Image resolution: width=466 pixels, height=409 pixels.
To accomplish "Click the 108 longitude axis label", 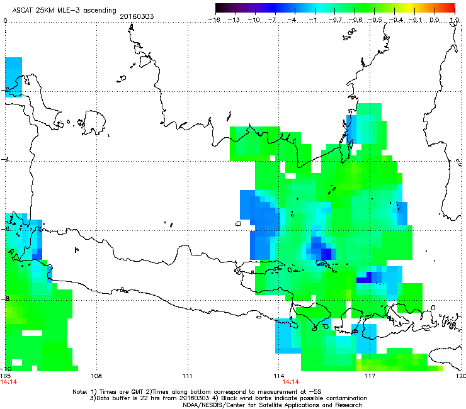I will (96, 376).
